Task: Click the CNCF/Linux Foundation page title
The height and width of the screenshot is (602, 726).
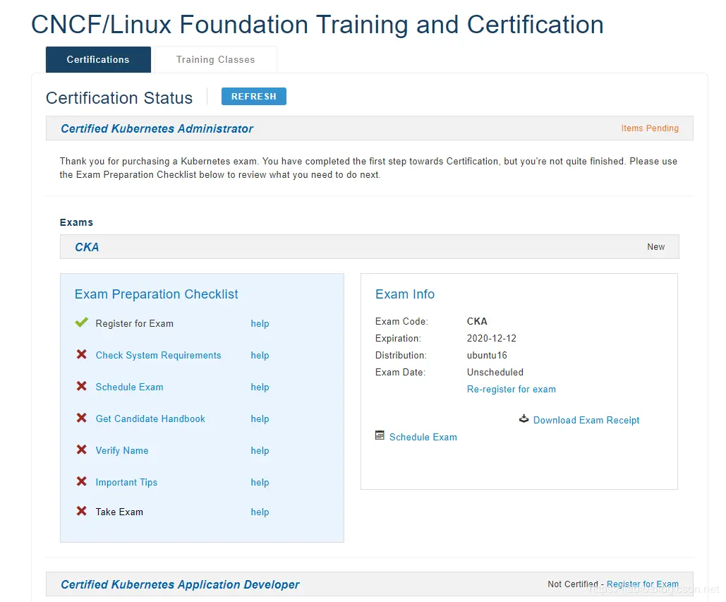Action: coord(317,25)
